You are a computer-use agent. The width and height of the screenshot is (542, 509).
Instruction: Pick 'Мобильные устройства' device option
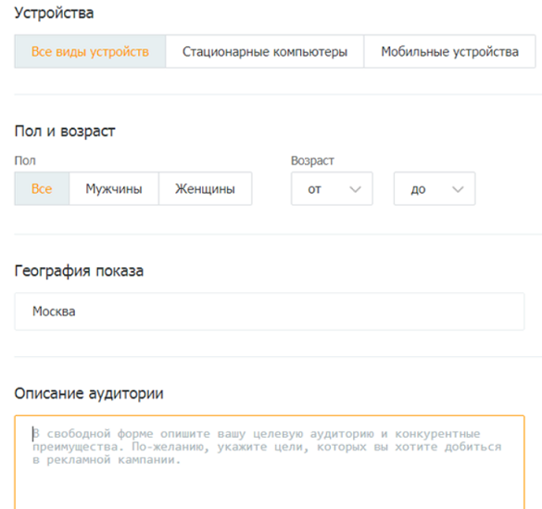pos(449,52)
